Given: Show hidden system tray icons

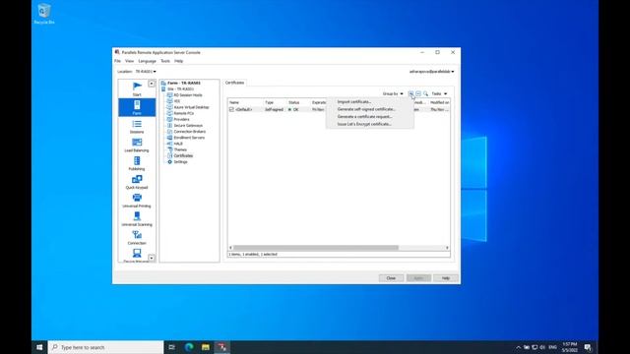Looking at the screenshot, I should [x=519, y=347].
